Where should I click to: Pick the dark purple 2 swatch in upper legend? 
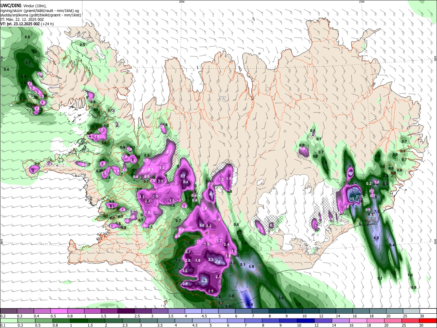click(126, 311)
